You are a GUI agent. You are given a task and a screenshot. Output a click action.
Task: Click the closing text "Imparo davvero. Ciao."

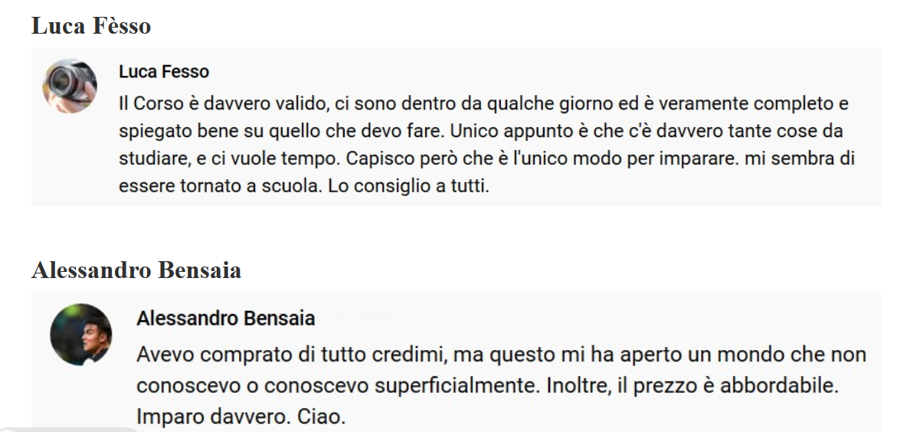[241, 417]
